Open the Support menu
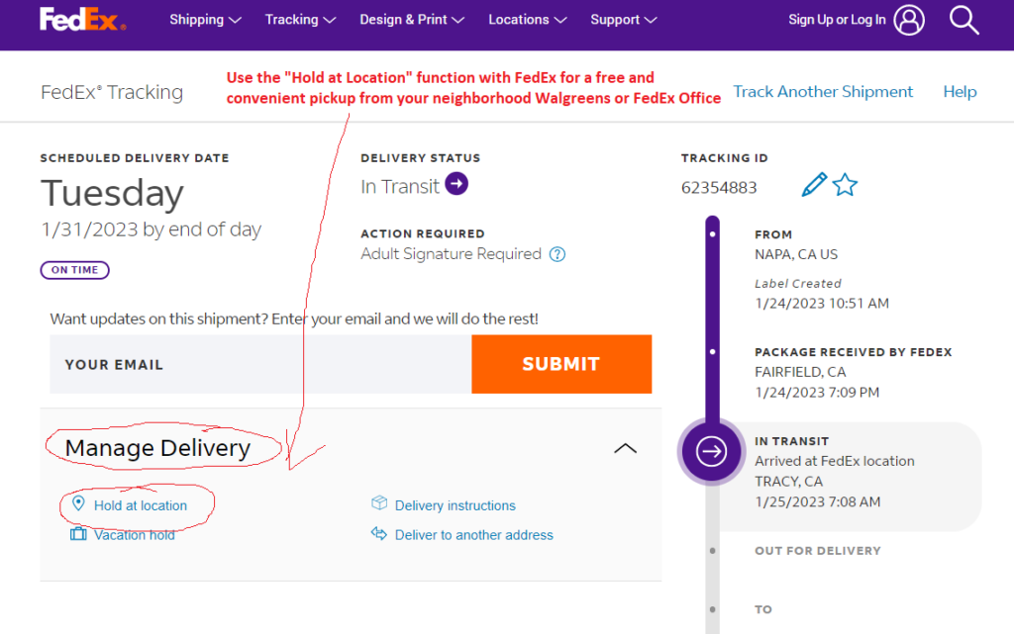The height and width of the screenshot is (634, 1014). point(615,19)
